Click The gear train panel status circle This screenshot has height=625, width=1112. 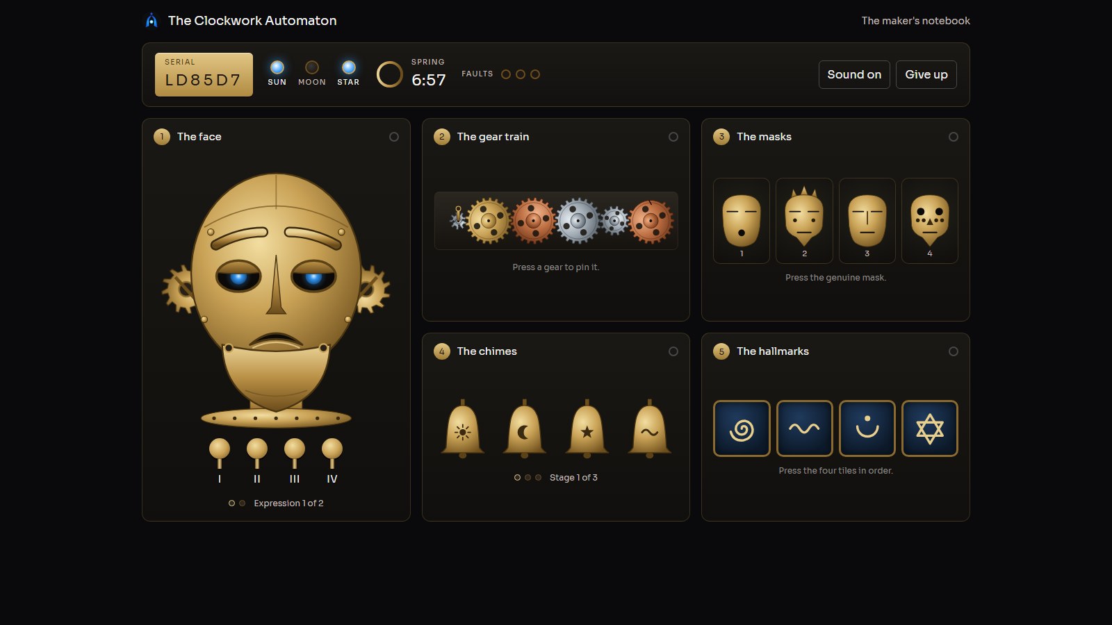[673, 137]
